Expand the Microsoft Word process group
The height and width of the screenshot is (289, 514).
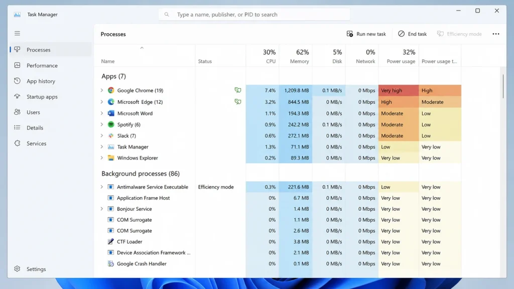click(101, 113)
